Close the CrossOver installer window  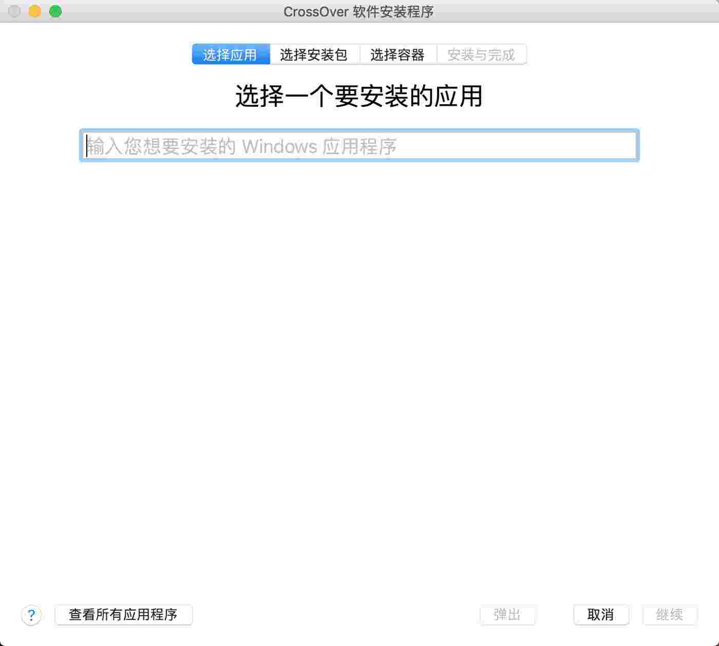14,11
